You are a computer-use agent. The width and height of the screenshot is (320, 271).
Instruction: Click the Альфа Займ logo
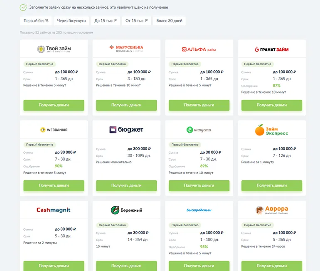(199, 49)
